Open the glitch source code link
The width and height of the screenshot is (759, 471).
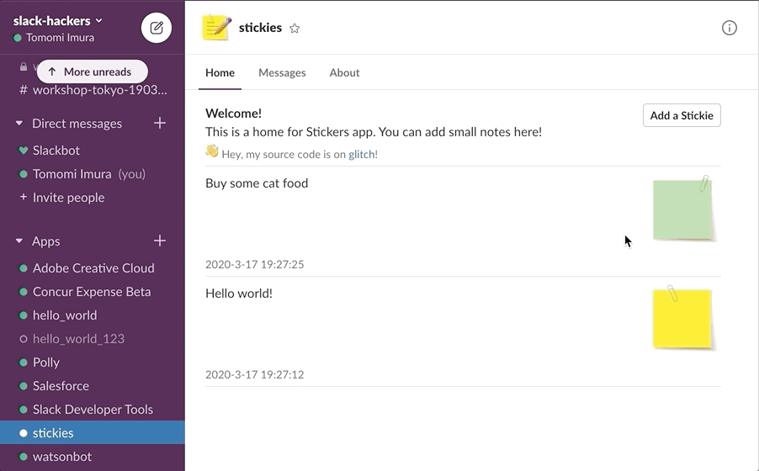363,155
